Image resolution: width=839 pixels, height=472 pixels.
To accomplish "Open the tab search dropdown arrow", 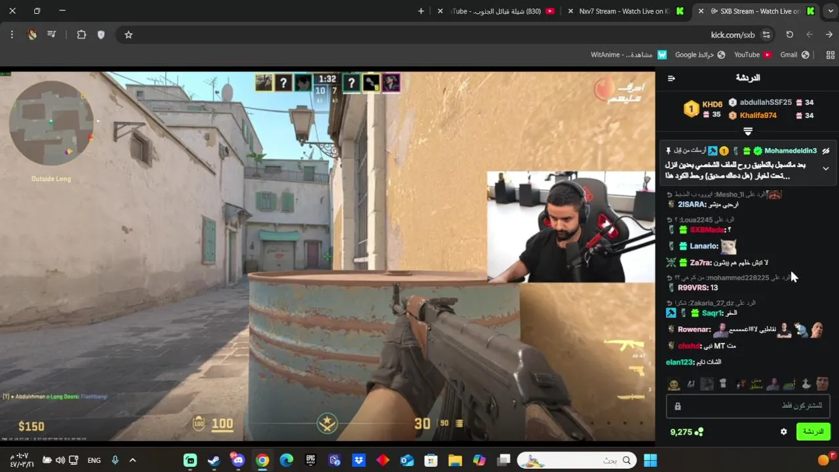I will click(830, 11).
